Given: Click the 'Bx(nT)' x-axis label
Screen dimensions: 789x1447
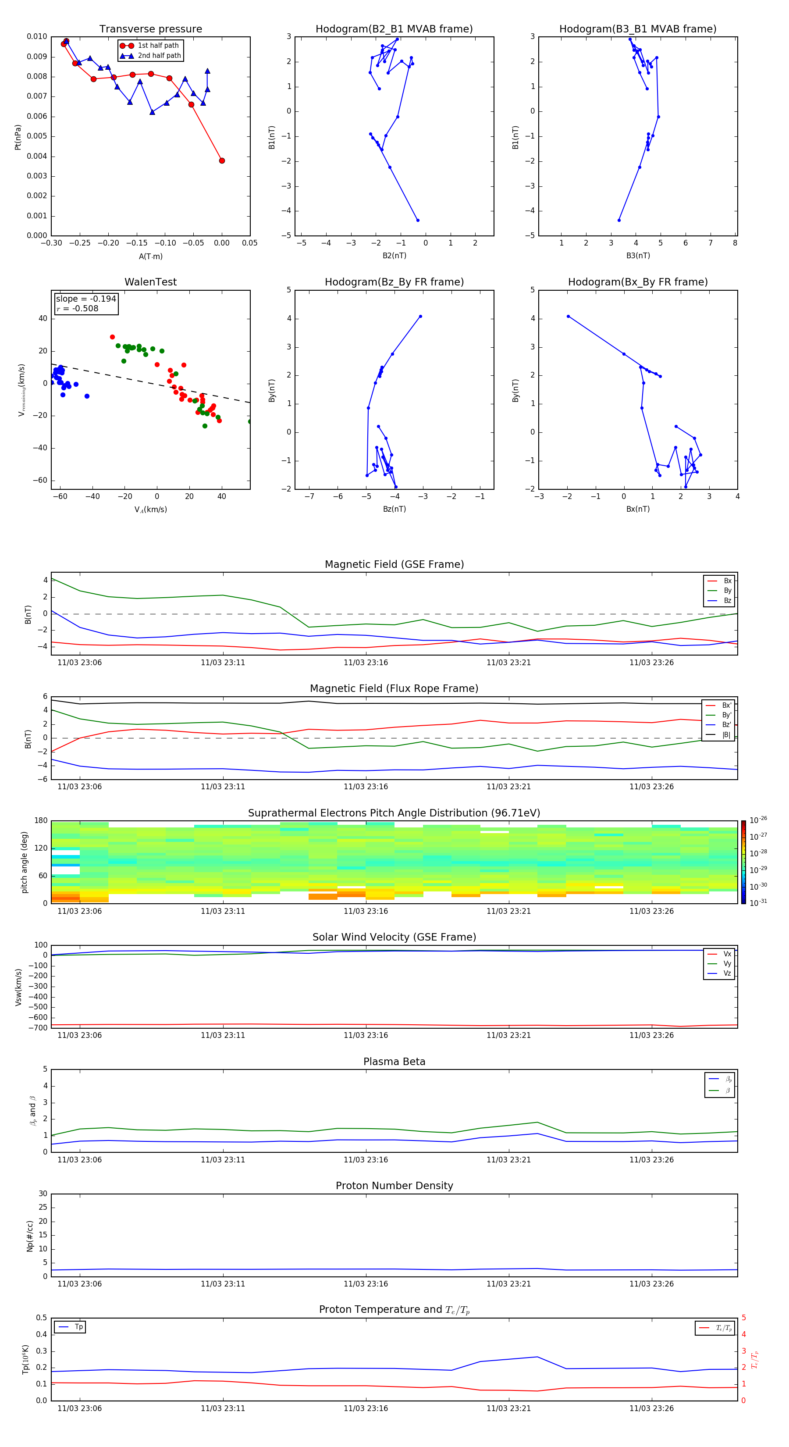Looking at the screenshot, I should pyautogui.click(x=638, y=510).
